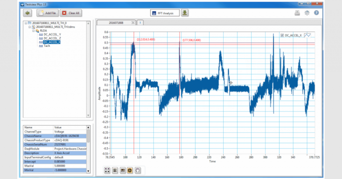
Task: Click the time axis start value 78.3545
Action: [110, 157]
